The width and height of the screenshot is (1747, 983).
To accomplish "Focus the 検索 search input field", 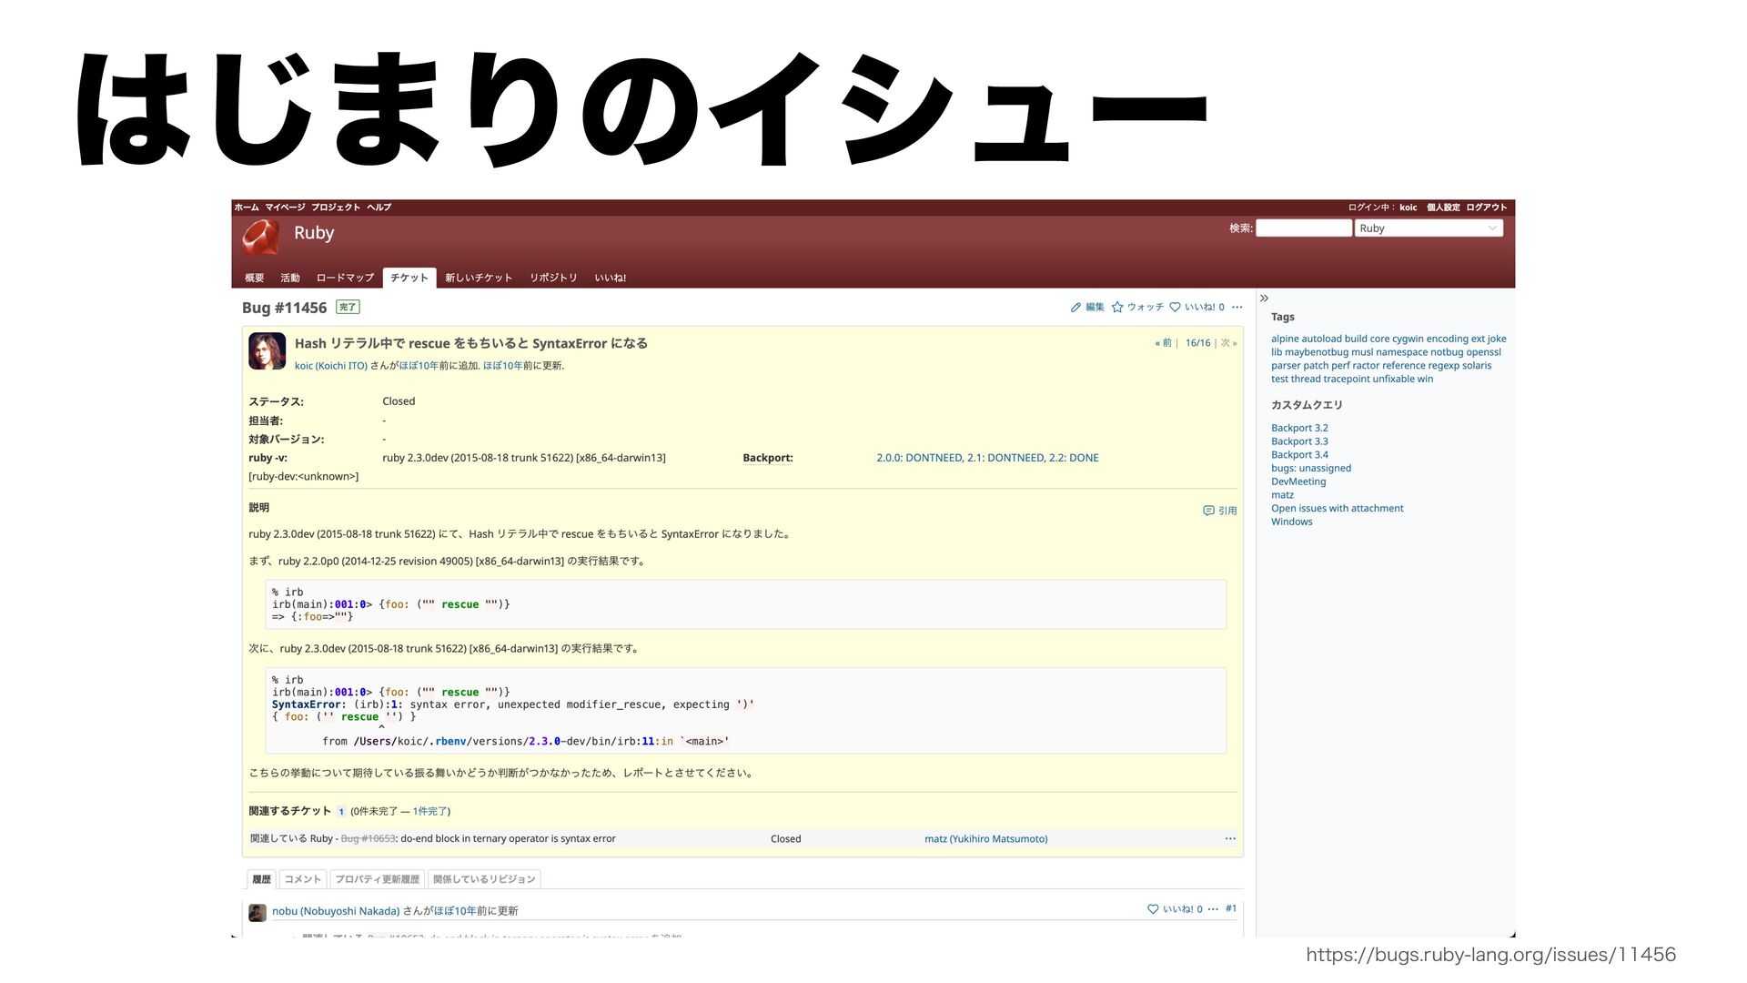I will 1304,228.
